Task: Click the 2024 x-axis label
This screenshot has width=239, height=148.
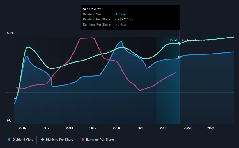Action: click(x=211, y=128)
